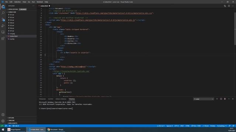Create a new terminal with plus icon

pos(217,99)
